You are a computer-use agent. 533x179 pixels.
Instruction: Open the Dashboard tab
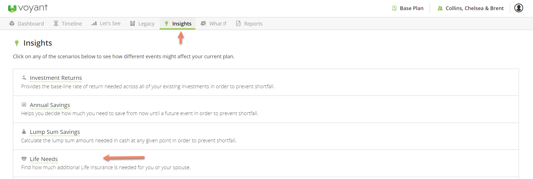pos(26,24)
